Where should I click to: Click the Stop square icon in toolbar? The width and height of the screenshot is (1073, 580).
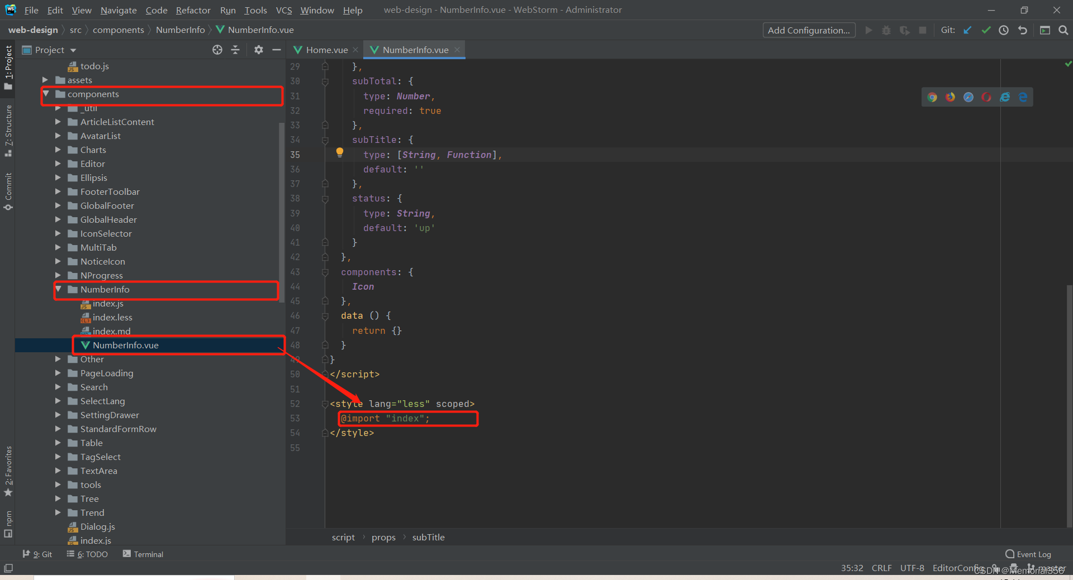[923, 30]
